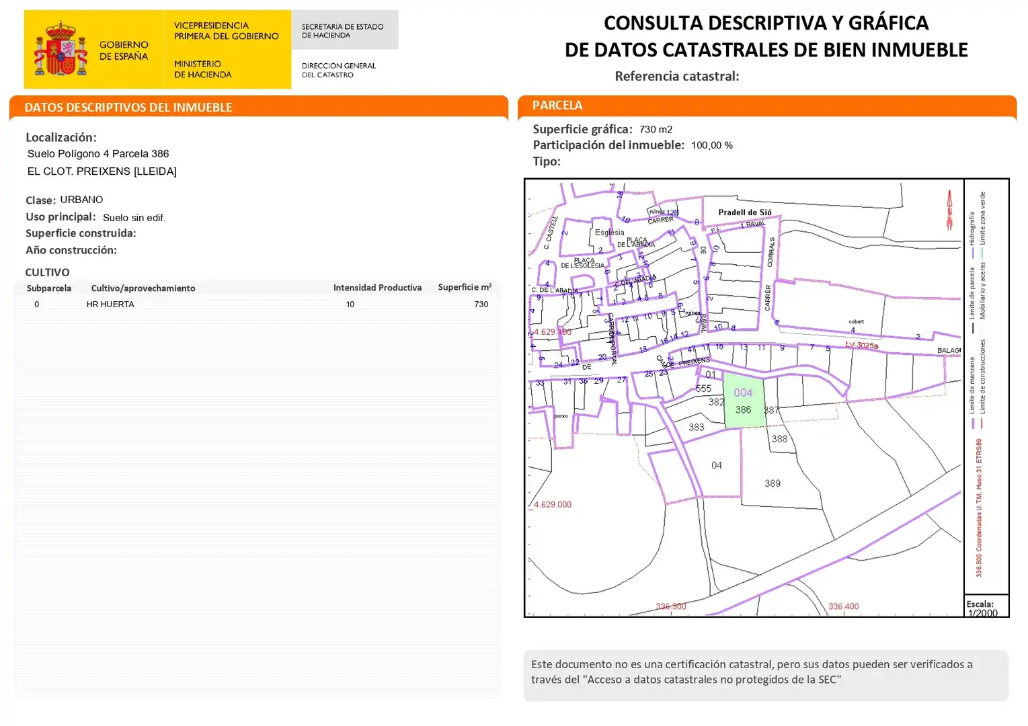Click parcel number '383' on the map
The width and height of the screenshot is (1028, 726).
point(697,427)
